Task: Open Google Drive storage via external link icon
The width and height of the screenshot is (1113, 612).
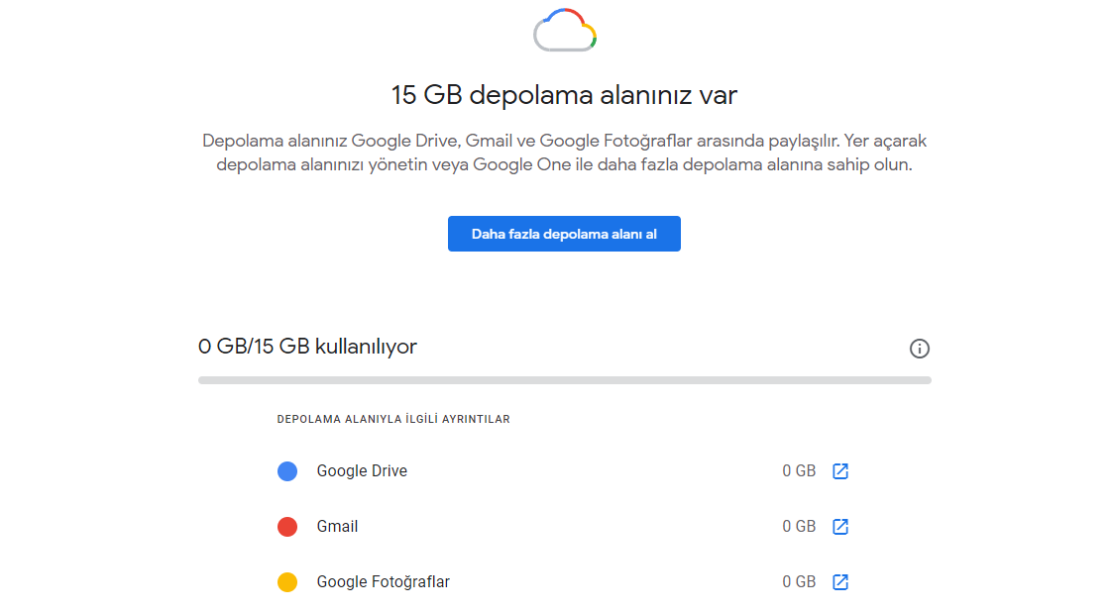Action: (x=840, y=471)
